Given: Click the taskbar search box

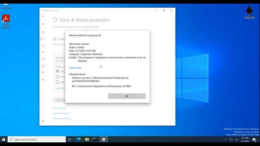Looking at the screenshot, I should (x=37, y=140).
